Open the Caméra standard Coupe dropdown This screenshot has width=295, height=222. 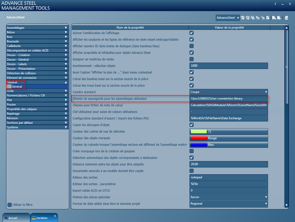pyautogui.click(x=229, y=92)
